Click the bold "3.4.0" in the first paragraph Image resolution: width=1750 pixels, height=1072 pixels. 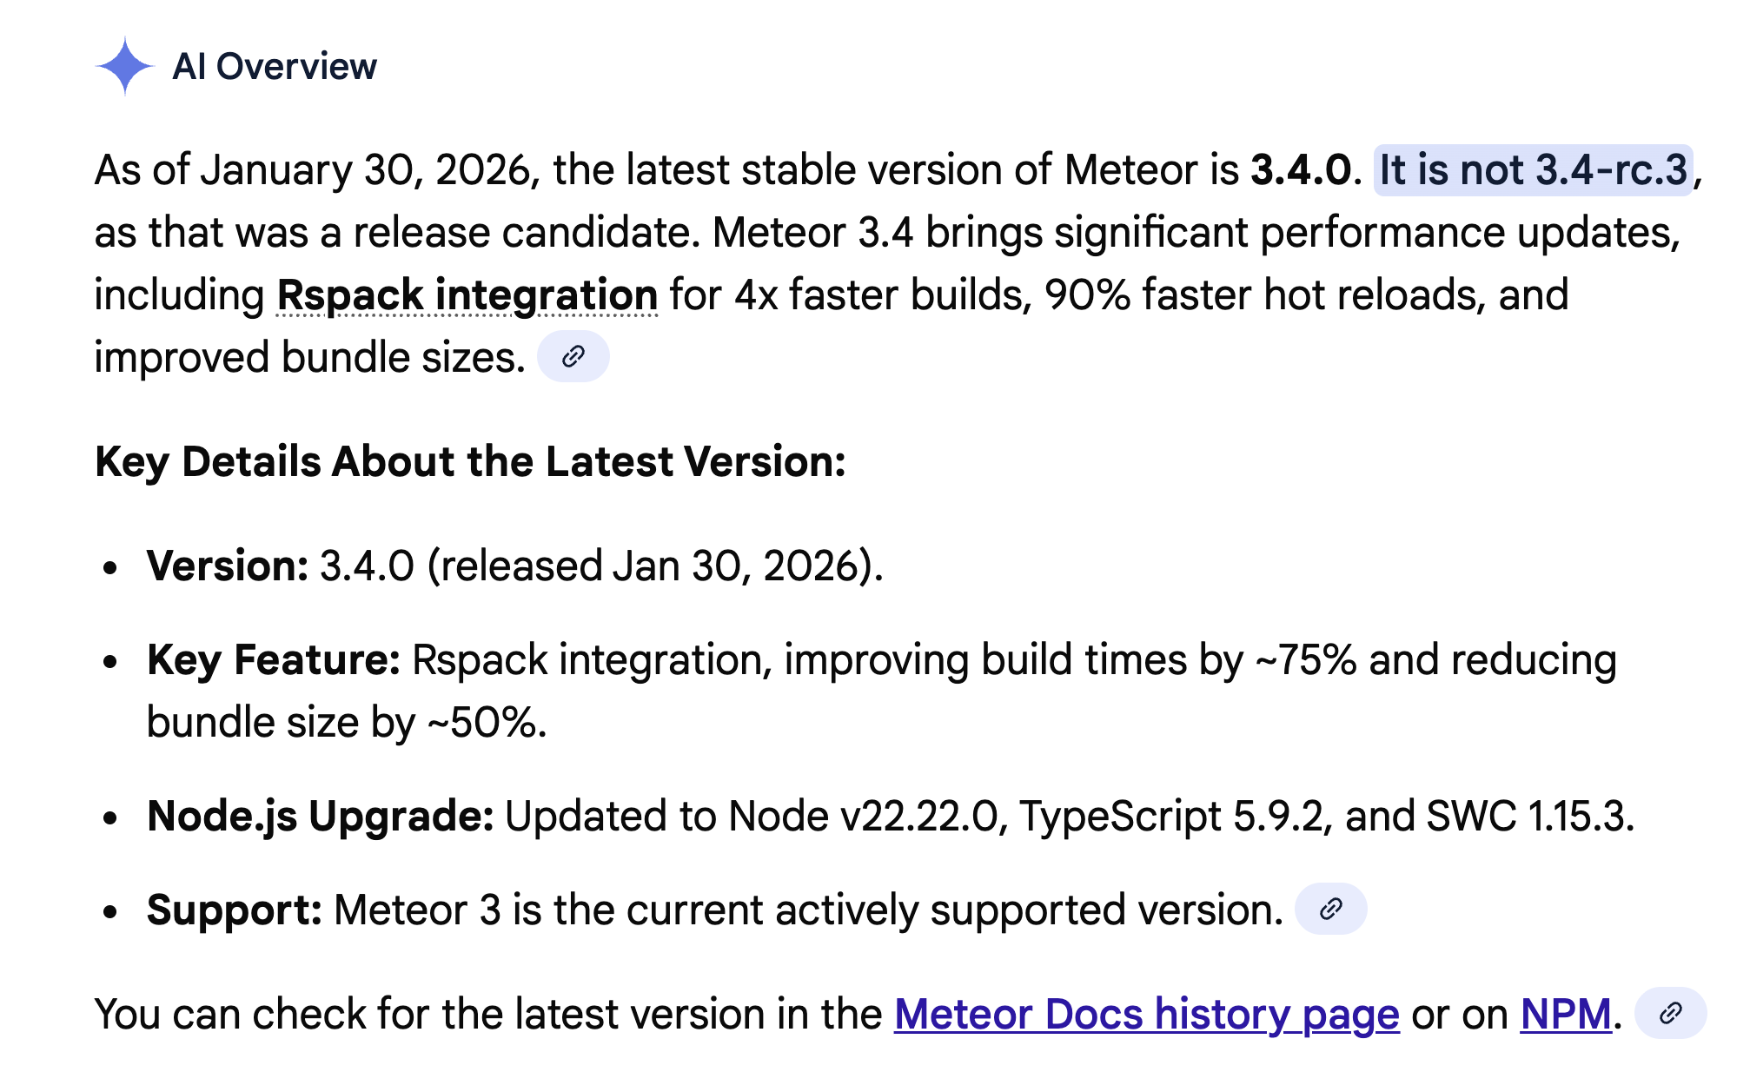[1301, 169]
